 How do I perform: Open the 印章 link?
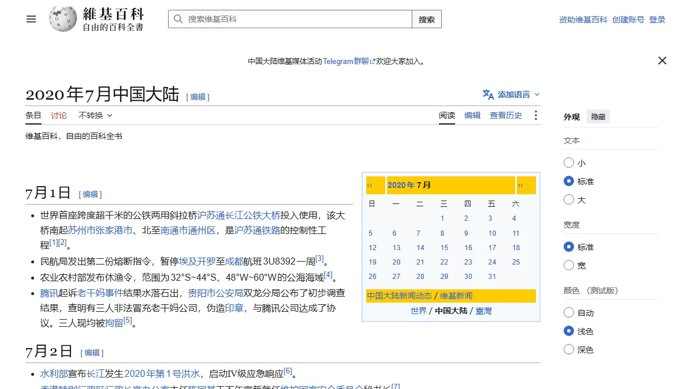234,308
